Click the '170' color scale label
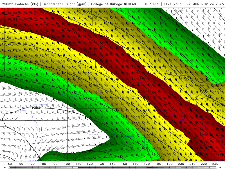The image size is (225, 169). [147, 164]
